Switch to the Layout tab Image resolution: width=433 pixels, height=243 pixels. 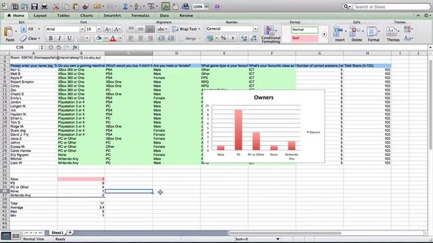40,16
